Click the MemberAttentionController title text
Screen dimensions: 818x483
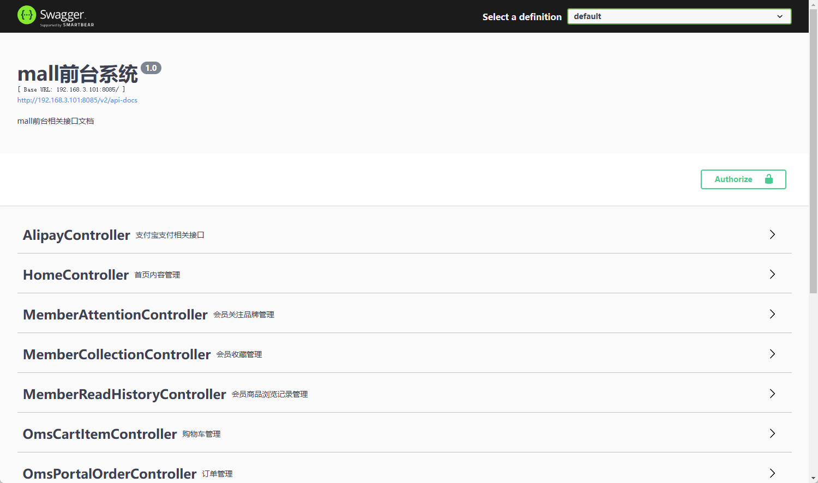(115, 315)
